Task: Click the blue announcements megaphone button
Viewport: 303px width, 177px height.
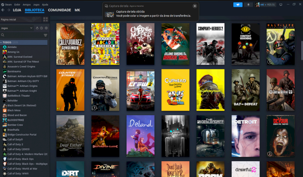Action: click(237, 5)
